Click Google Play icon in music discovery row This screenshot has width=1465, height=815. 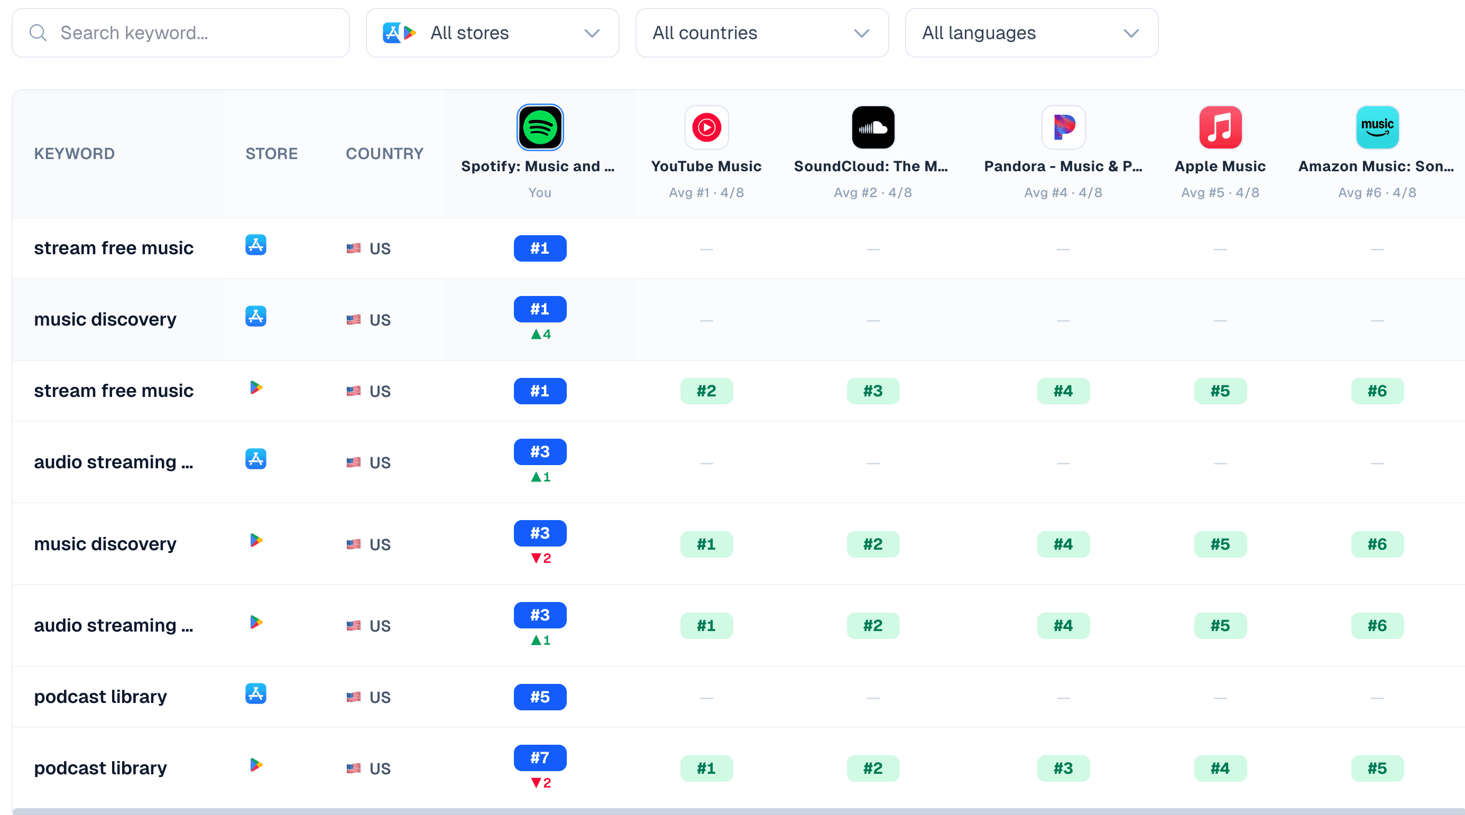click(256, 540)
